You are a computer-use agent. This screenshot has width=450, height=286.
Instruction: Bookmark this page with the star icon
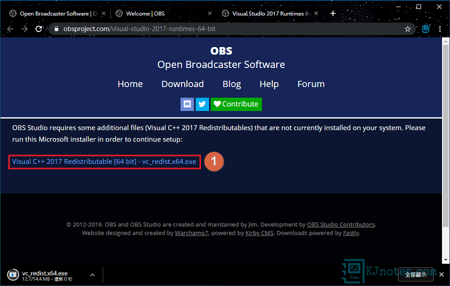tap(407, 29)
